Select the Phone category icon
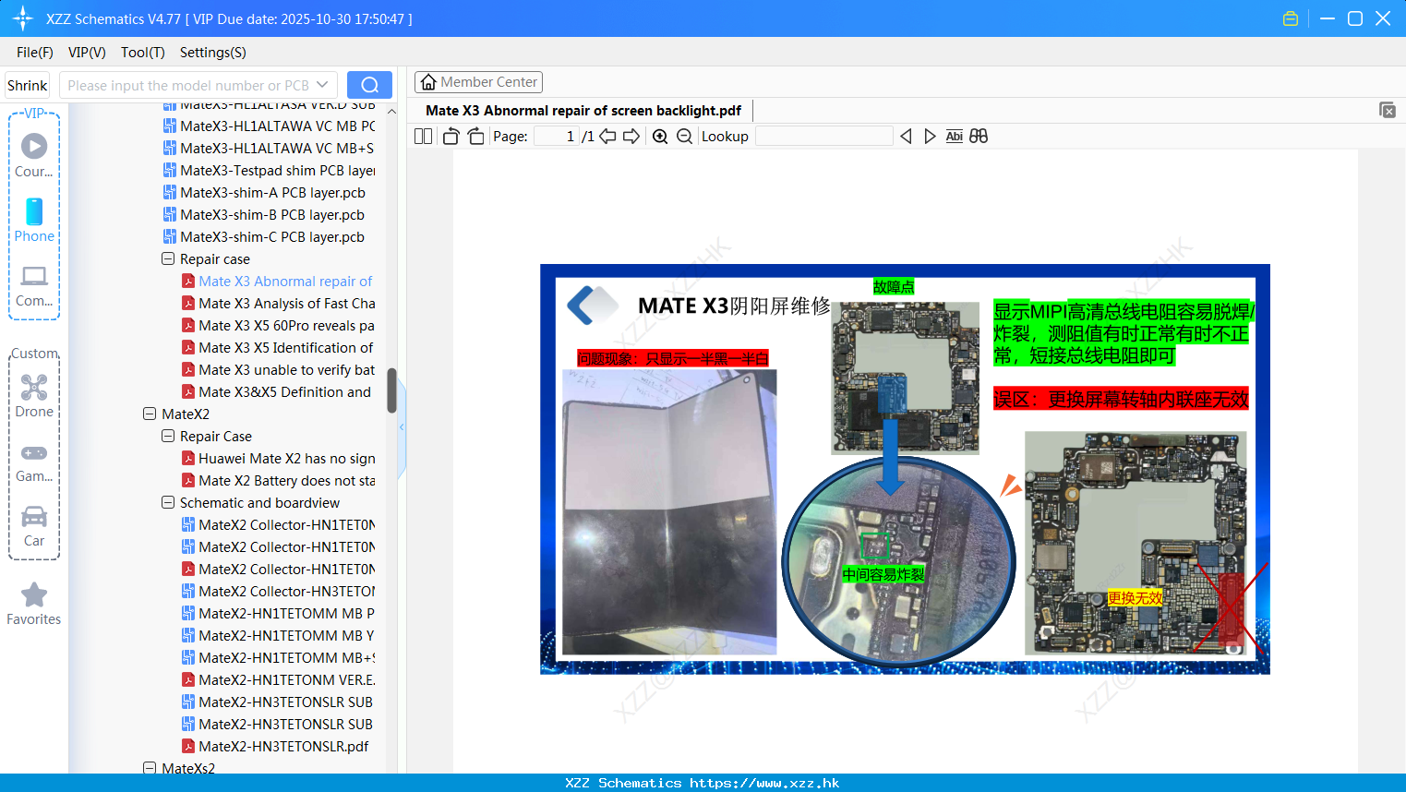This screenshot has height=792, width=1406. 34,220
